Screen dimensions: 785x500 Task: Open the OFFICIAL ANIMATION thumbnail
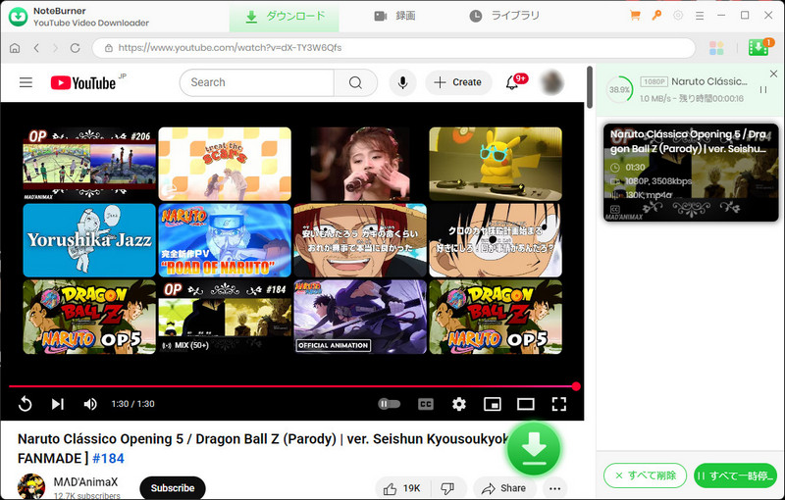(x=360, y=317)
